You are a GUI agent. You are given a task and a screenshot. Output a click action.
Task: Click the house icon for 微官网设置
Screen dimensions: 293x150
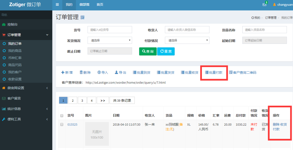pyautogui.click(x=4, y=88)
